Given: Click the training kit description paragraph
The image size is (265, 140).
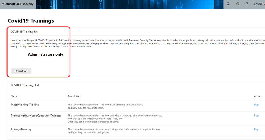Looking at the screenshot, I should [x=138, y=44].
